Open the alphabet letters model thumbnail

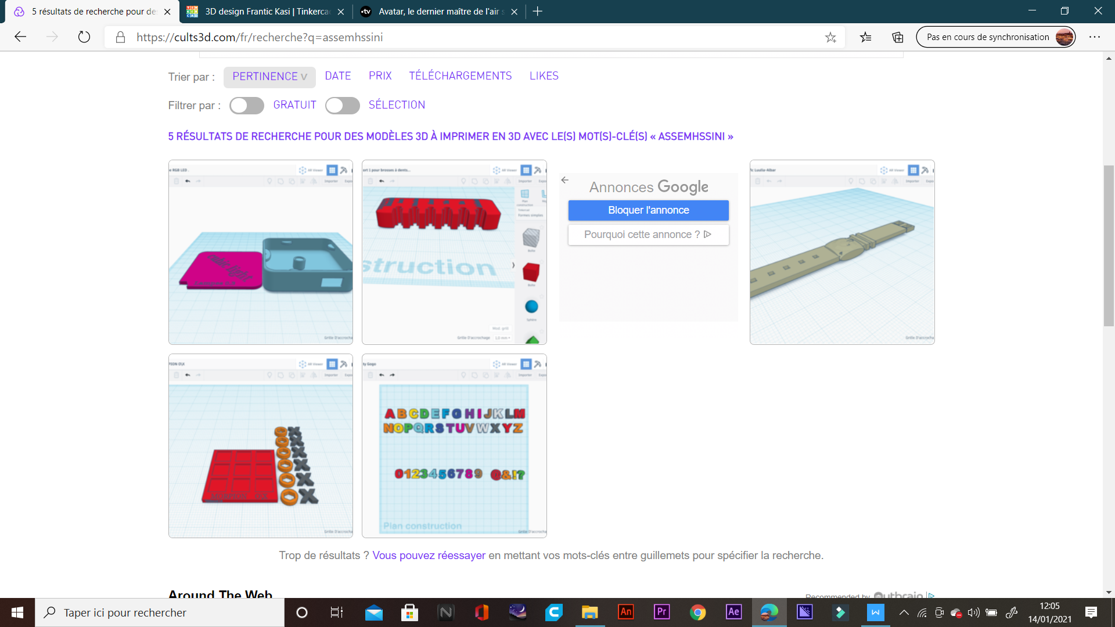point(454,446)
